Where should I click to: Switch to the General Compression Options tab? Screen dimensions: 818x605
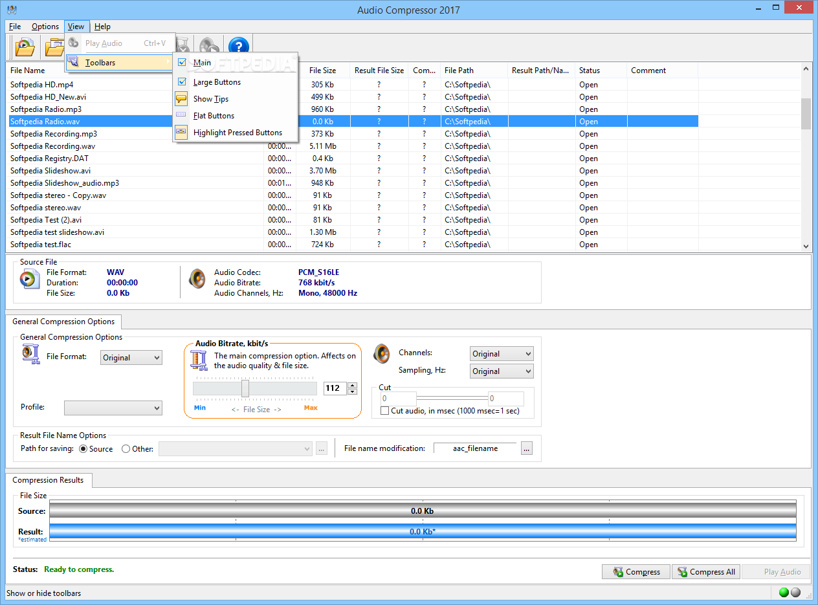coord(63,322)
